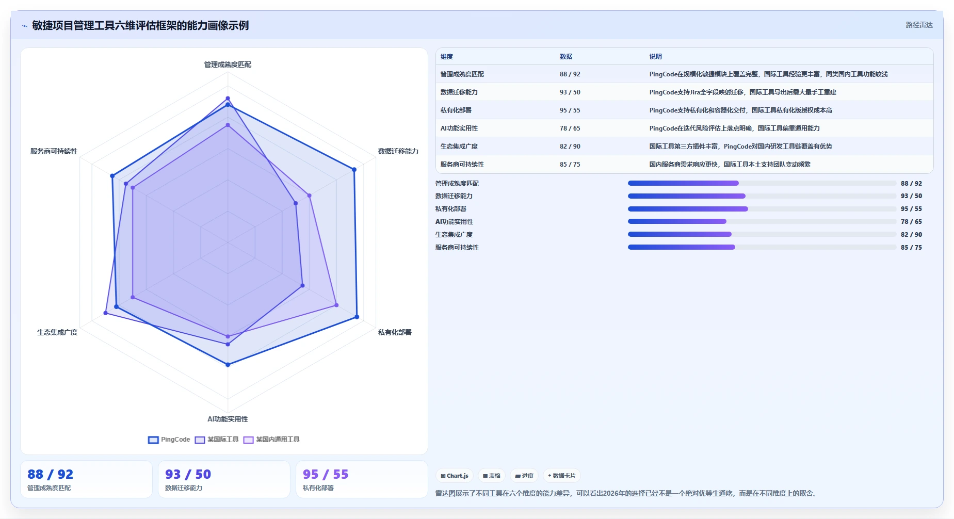Click radar axis label 私有化部署

[395, 332]
